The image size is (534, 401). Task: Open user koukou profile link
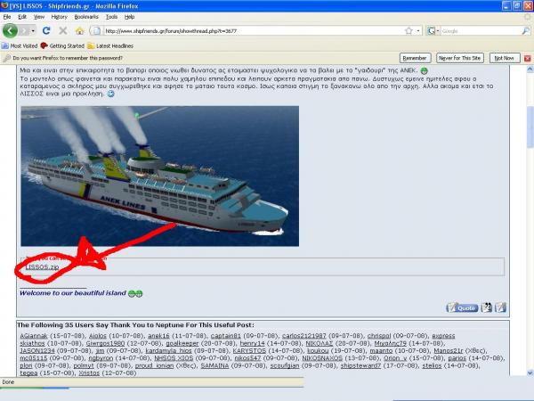pyautogui.click(x=318, y=350)
